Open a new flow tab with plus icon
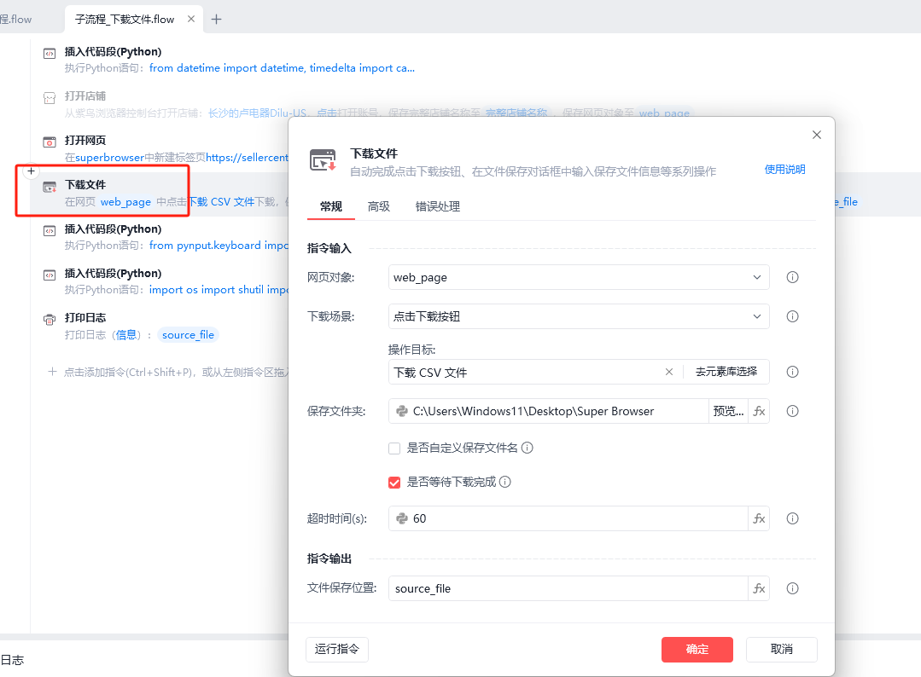 point(216,20)
